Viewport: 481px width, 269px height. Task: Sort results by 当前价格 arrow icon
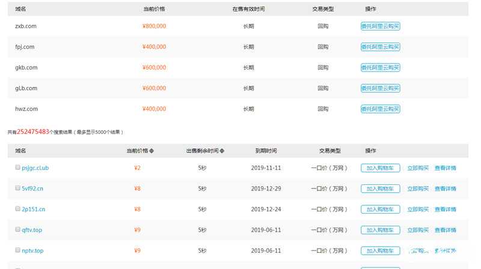152,151
